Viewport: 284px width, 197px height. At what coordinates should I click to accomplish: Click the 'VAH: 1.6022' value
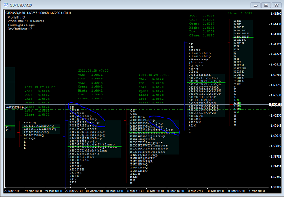(x=151, y=79)
